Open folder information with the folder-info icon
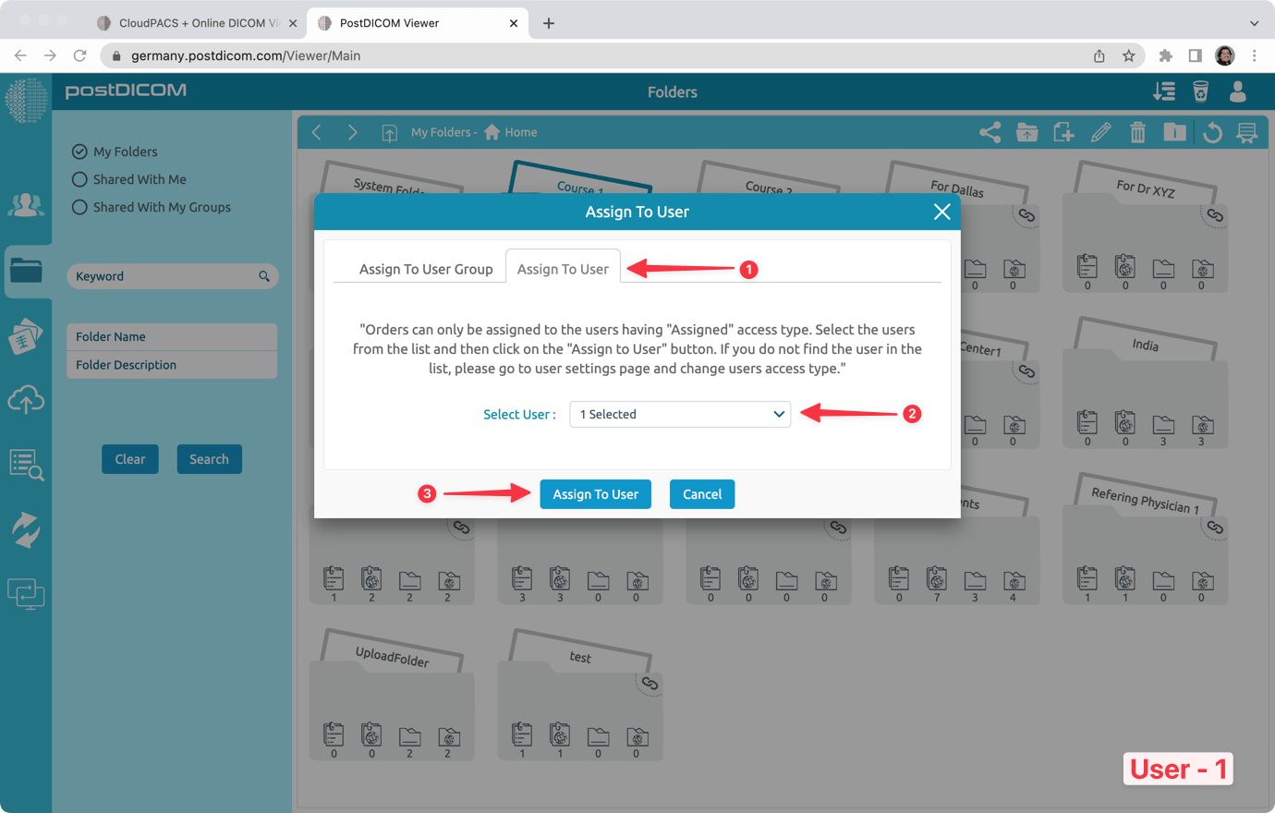 point(1174,132)
